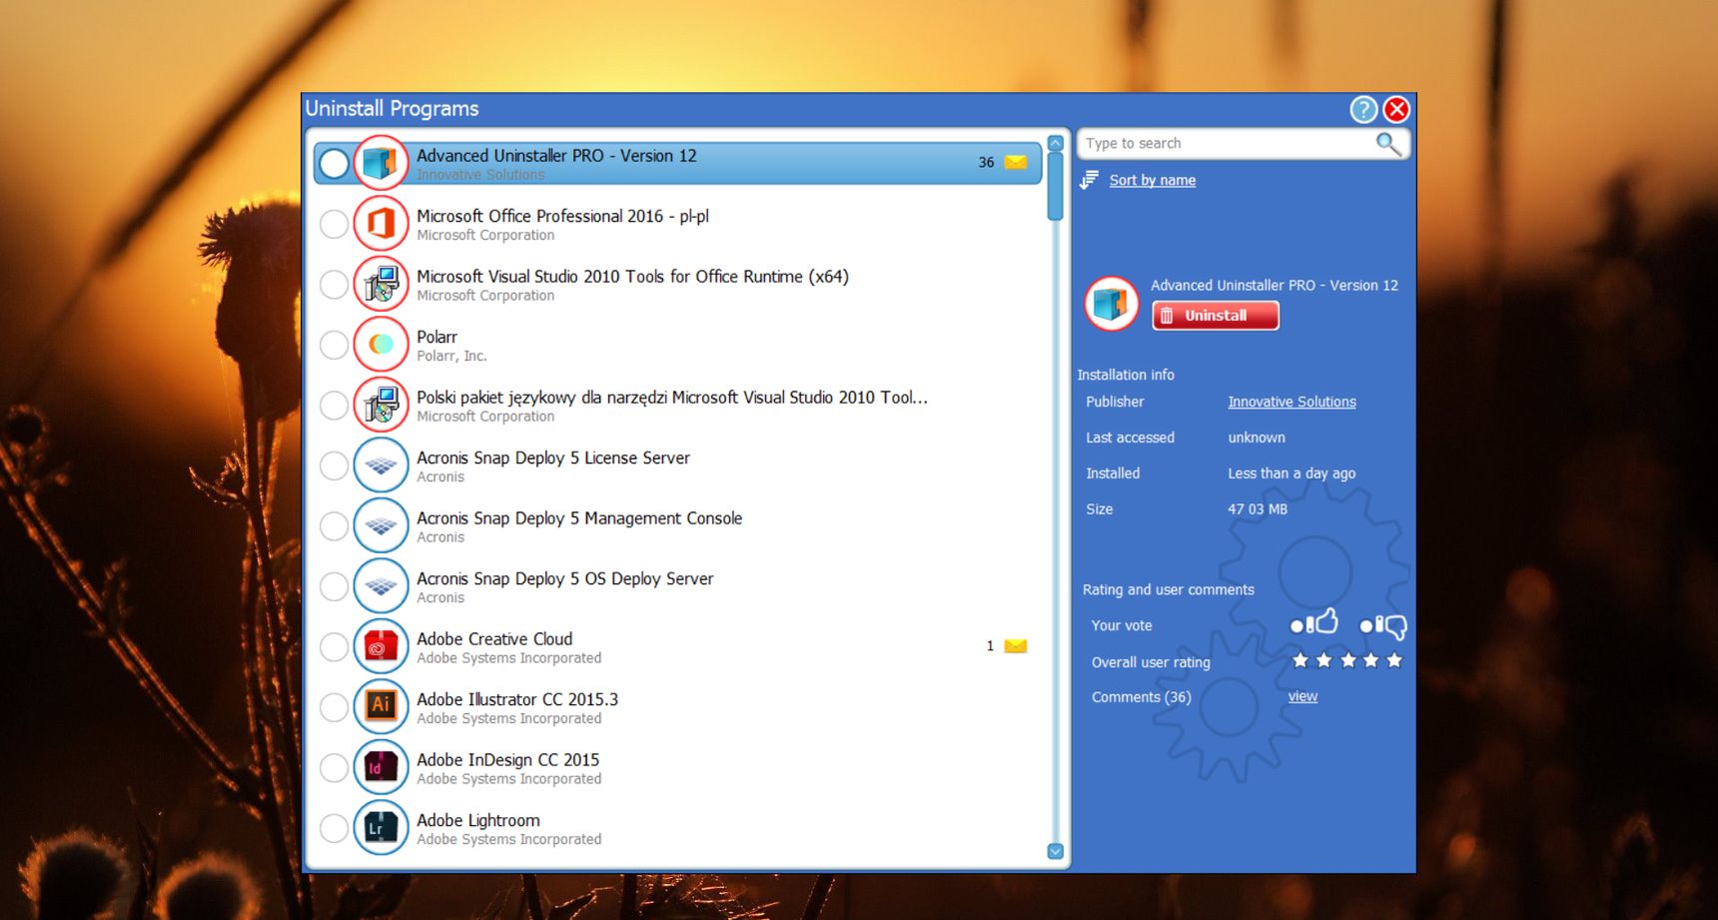Image resolution: width=1718 pixels, height=920 pixels.
Task: Select the Adobe Illustrator CC 2015.3 text
Action: [x=517, y=699]
